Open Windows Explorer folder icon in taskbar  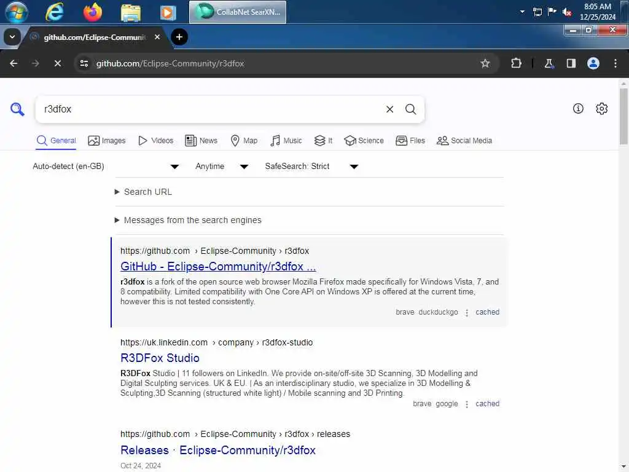point(131,12)
